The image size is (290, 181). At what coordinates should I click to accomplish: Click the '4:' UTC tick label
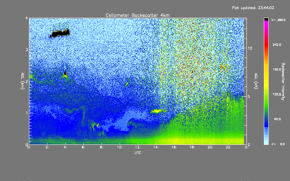point(66,147)
